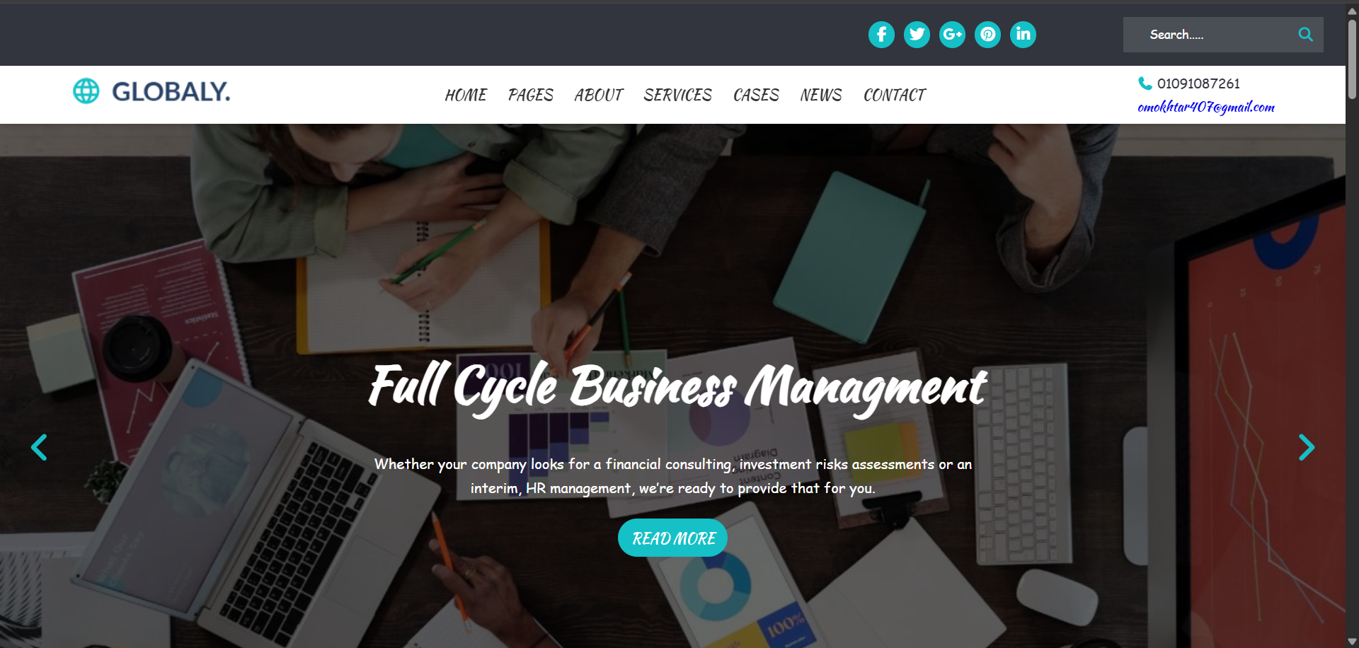Viewport: 1359px width, 648px height.
Task: Click the omokhtar407@gmail.com email link
Action: tap(1206, 108)
